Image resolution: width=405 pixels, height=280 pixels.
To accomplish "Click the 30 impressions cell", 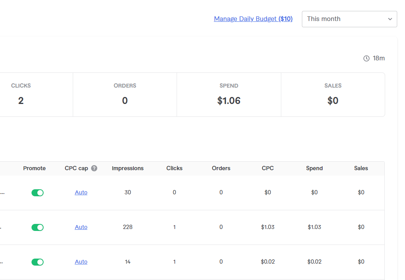I will tap(128, 192).
